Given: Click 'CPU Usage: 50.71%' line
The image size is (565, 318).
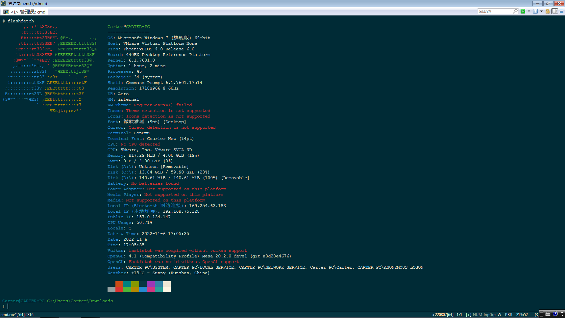Looking at the screenshot, I should (x=130, y=223).
